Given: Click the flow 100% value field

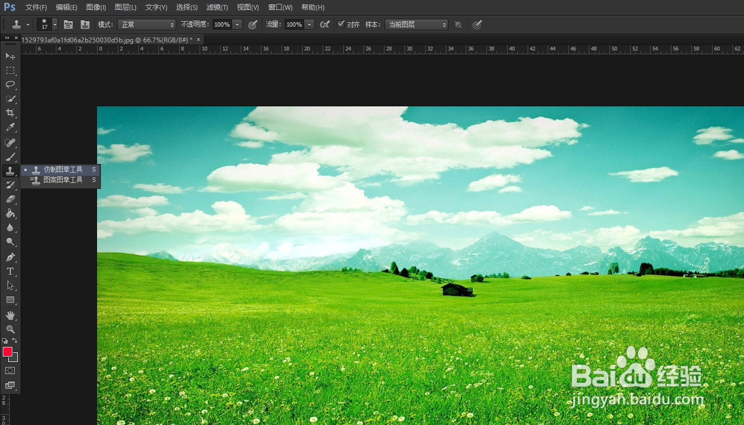Looking at the screenshot, I should 294,24.
